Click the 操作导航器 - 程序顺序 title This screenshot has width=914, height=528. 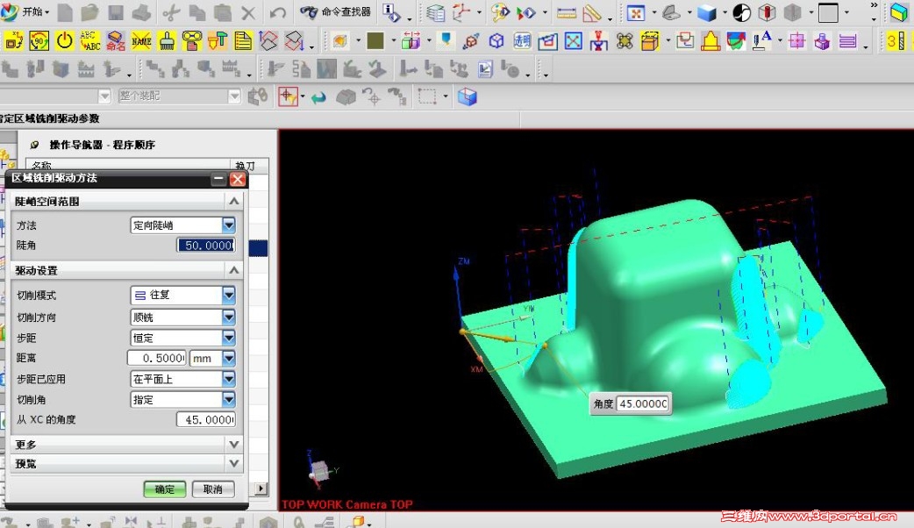[103, 145]
